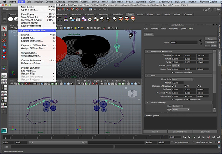
Task: Toggle Degrees of Freedom X checkbox
Action: tap(173, 86)
